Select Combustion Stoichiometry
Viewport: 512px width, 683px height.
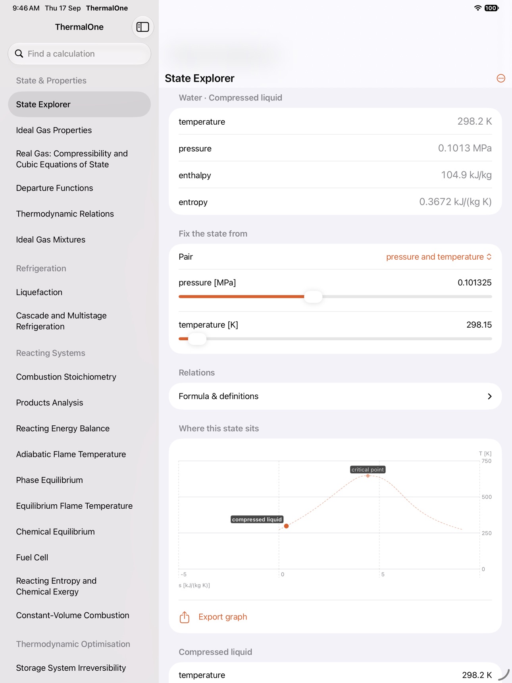79,377
